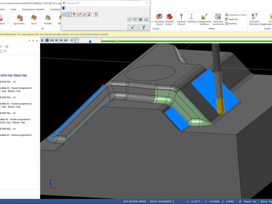Viewport: 272px width, 204px height.
Task: Expand the Disegna NCI dialog with double arrow
Action: click(x=64, y=8)
